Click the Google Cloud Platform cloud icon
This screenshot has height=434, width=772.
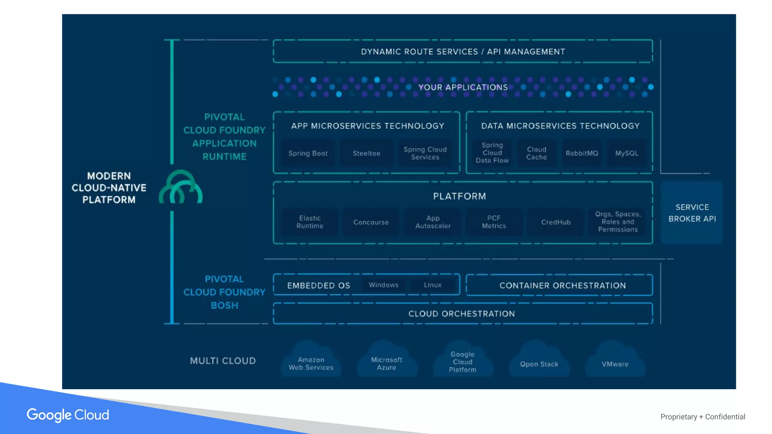463,361
